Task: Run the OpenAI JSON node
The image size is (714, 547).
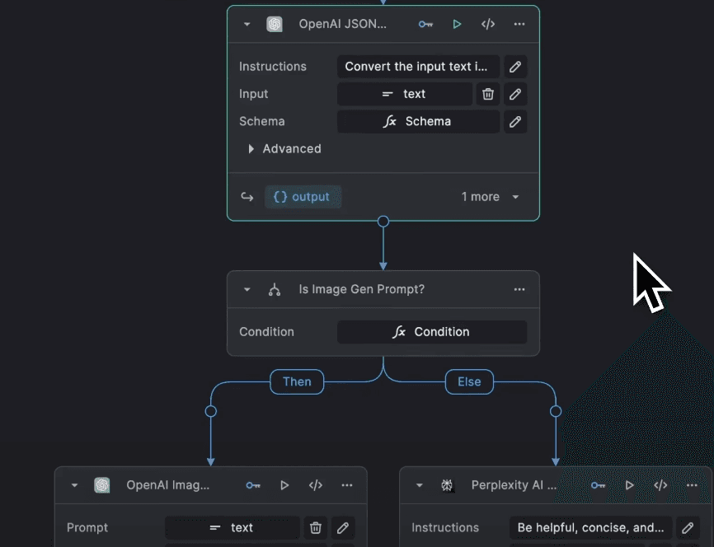Action: coord(457,24)
